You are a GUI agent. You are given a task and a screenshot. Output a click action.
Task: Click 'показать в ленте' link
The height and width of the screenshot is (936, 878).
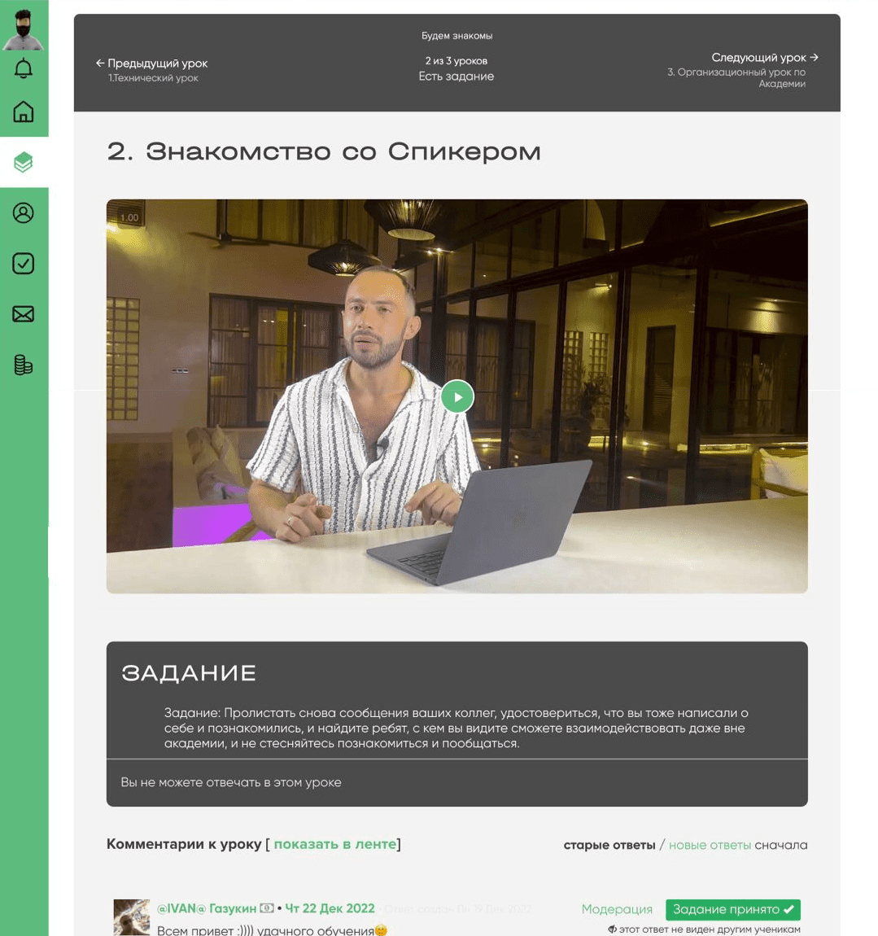[x=335, y=844]
